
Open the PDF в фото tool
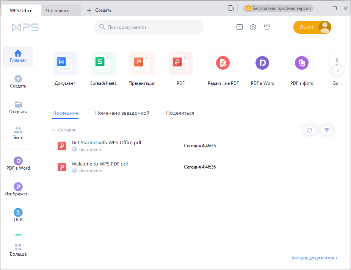pyautogui.click(x=302, y=69)
